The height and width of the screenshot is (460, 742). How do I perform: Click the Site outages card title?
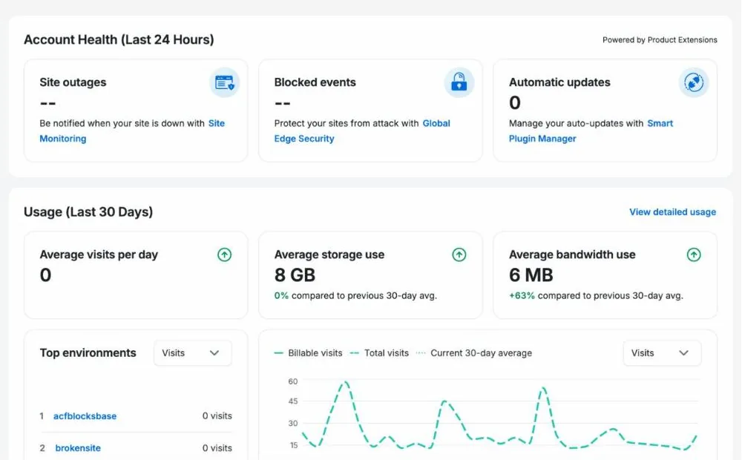click(x=73, y=82)
